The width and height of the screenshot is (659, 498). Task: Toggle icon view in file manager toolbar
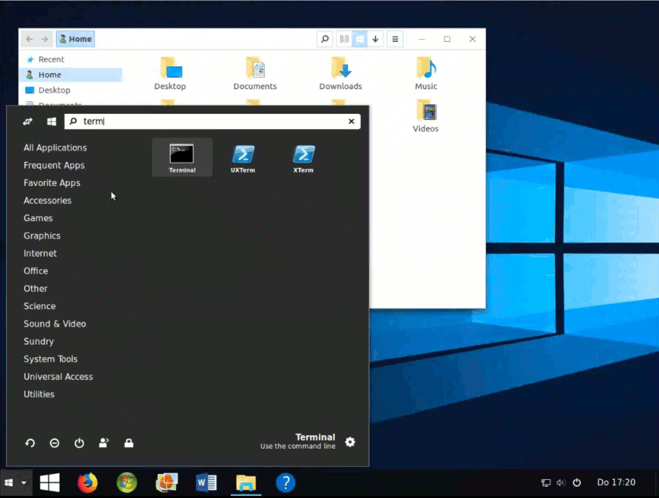pyautogui.click(x=359, y=39)
